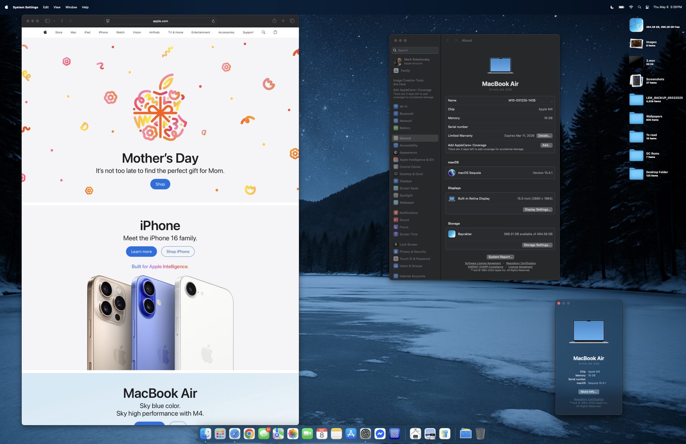This screenshot has height=444, width=686.
Task: Select the 3.mov file on the desktop
Action: 636,62
